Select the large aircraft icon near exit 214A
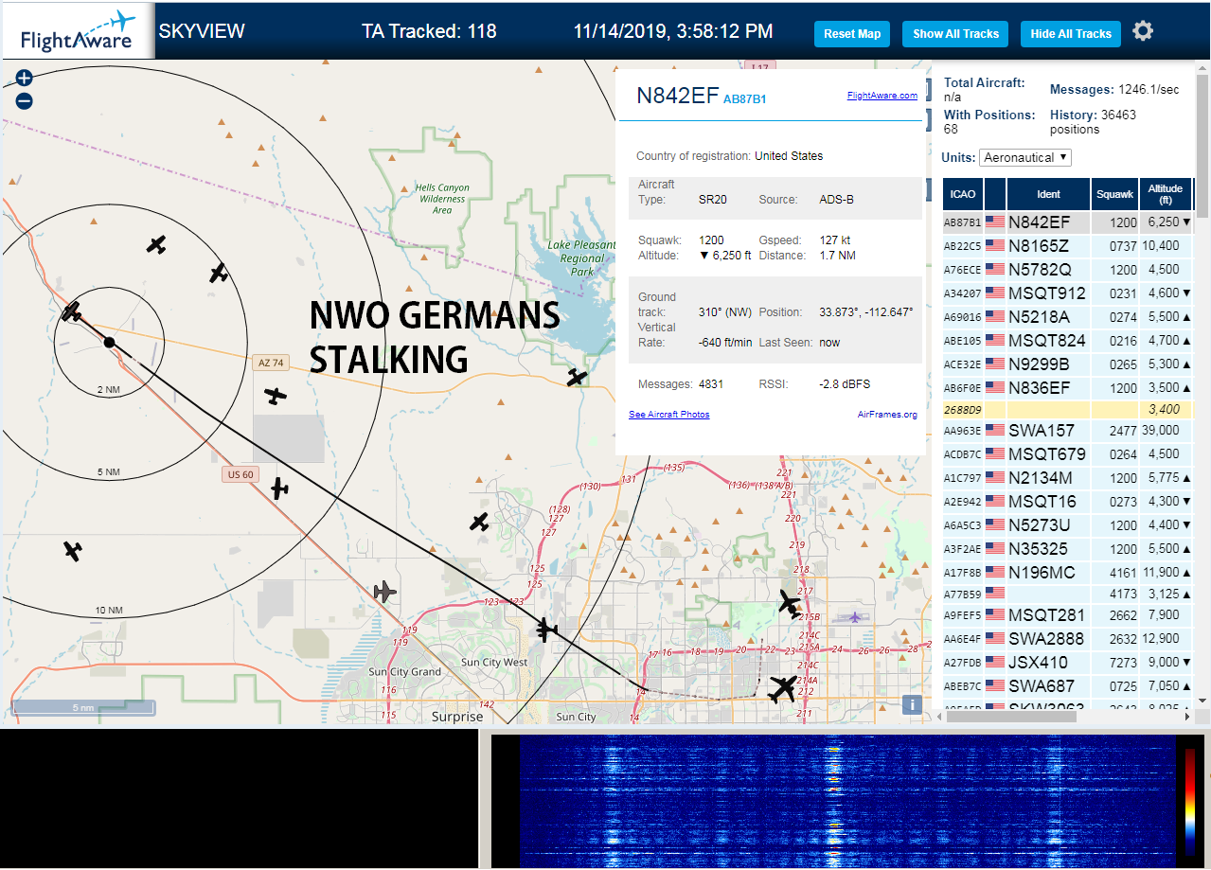The image size is (1211, 870). pyautogui.click(x=783, y=688)
